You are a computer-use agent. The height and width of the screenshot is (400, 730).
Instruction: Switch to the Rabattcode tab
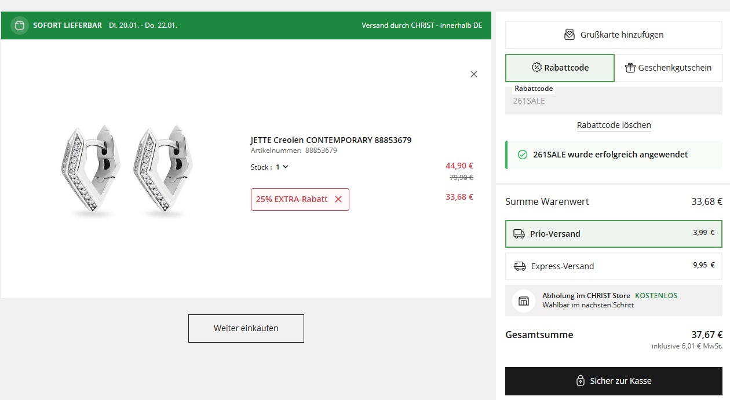point(560,68)
